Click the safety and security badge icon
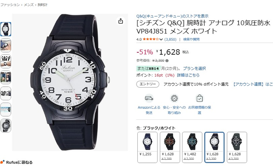Screen dimensions: 273x166 (174, 98)
